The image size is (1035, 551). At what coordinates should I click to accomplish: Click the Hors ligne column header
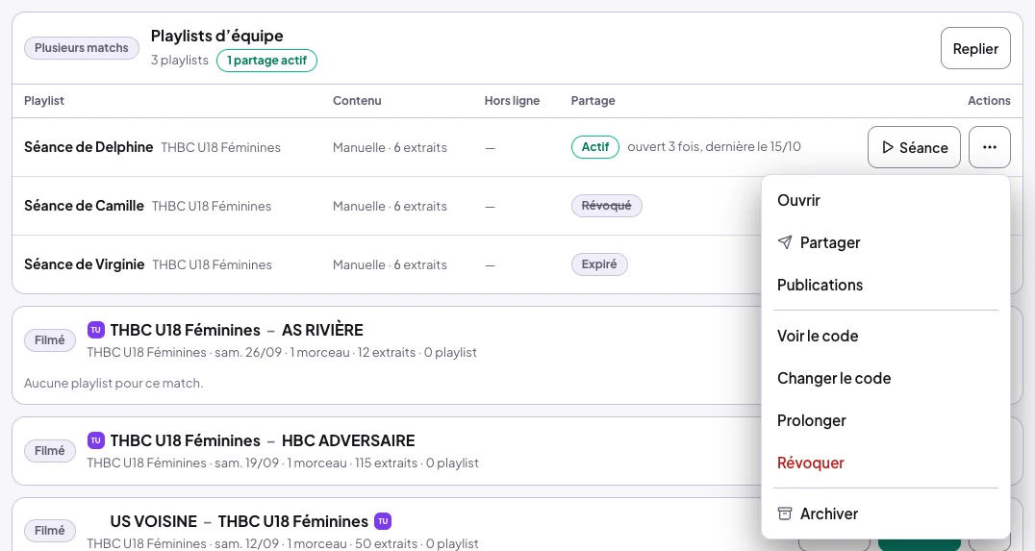pos(512,100)
